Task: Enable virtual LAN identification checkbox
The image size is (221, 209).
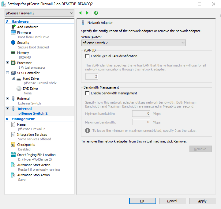Action: click(88, 56)
